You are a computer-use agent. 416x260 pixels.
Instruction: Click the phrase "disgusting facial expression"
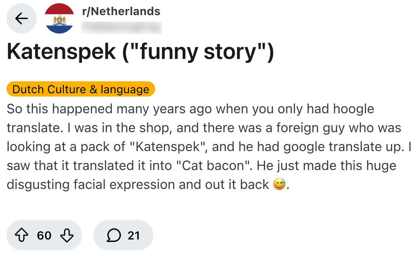click(91, 185)
